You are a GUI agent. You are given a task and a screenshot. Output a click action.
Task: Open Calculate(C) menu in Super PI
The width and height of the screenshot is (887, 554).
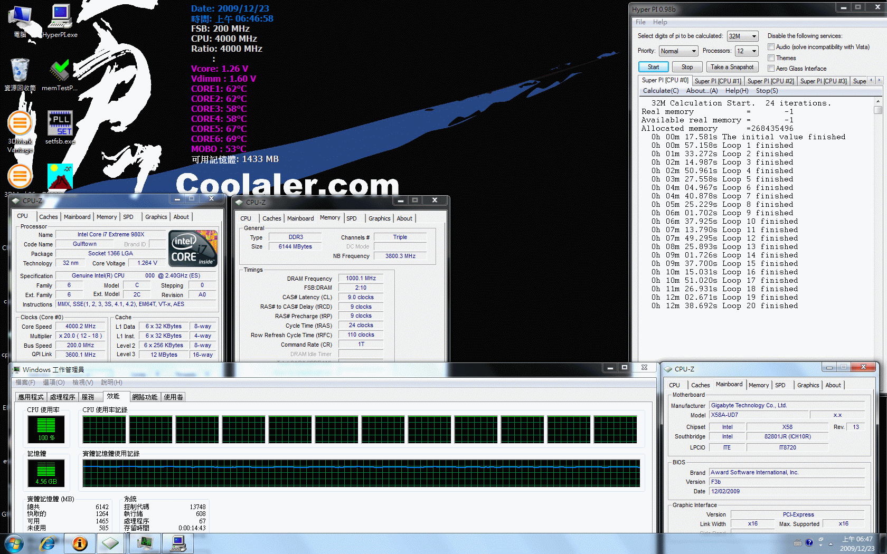pyautogui.click(x=660, y=91)
